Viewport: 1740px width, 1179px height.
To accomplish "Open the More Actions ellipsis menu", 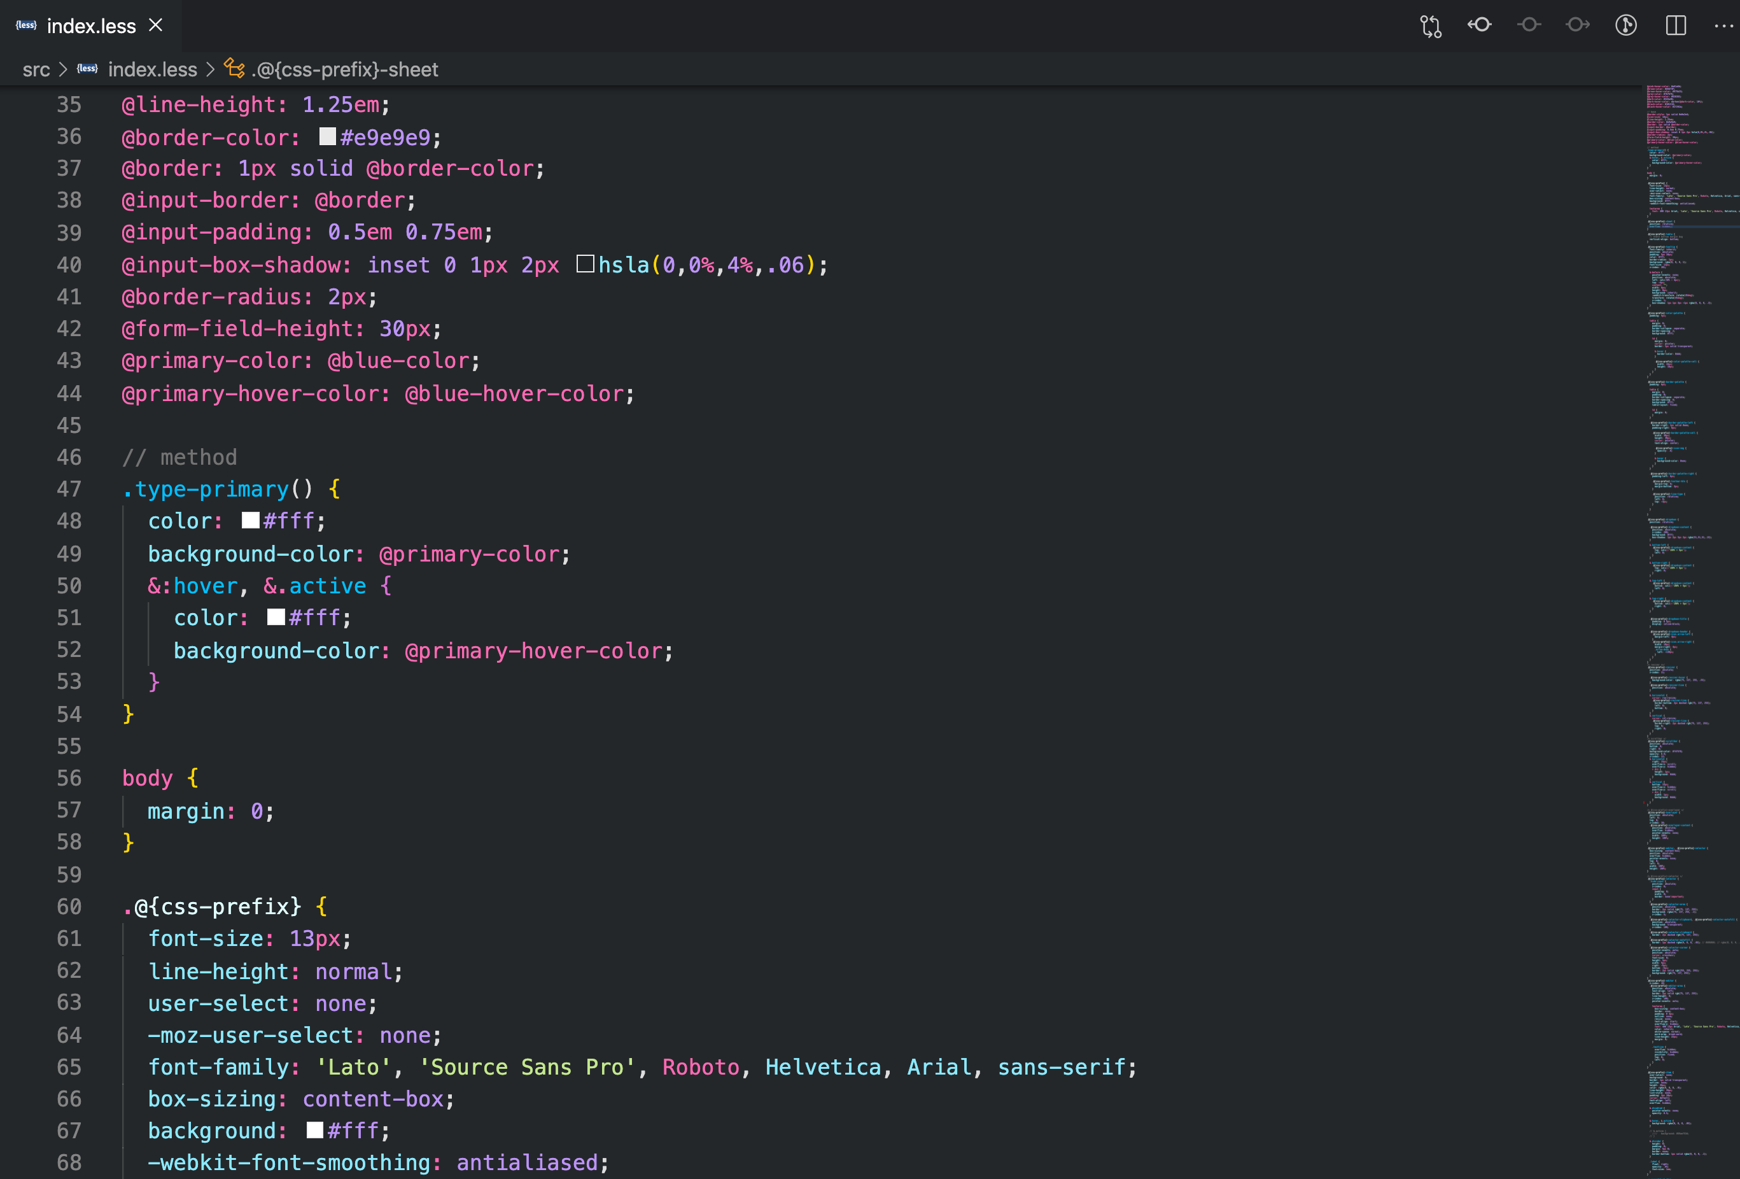I will pos(1723,25).
